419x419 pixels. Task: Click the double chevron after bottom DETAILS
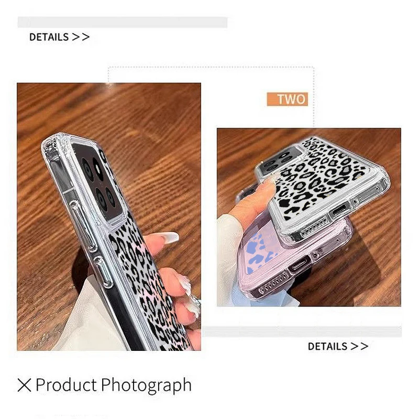[360, 346]
